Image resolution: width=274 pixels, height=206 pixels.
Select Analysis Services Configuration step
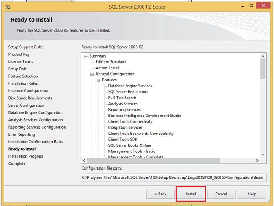pyautogui.click(x=36, y=120)
